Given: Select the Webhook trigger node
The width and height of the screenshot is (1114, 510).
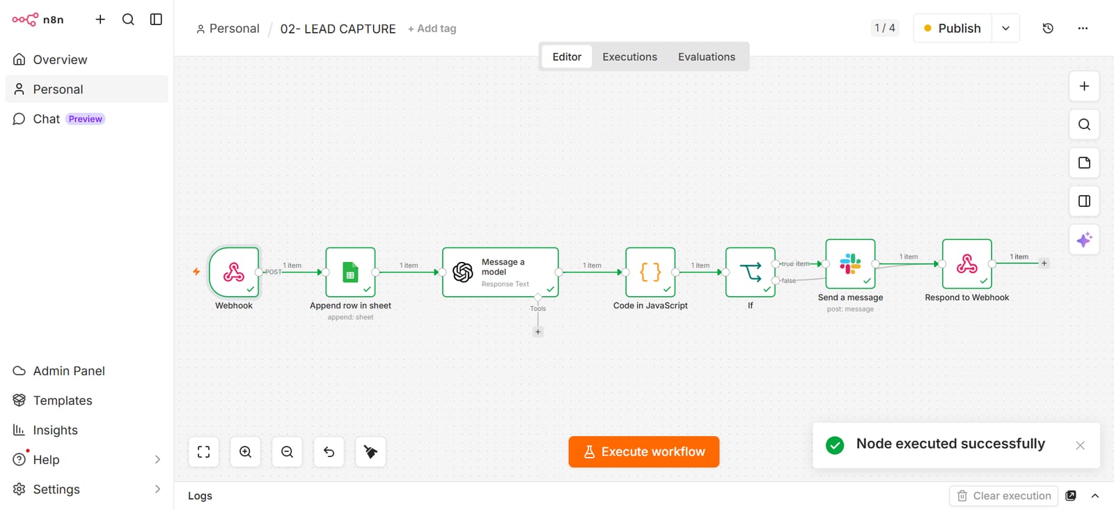Looking at the screenshot, I should point(234,272).
